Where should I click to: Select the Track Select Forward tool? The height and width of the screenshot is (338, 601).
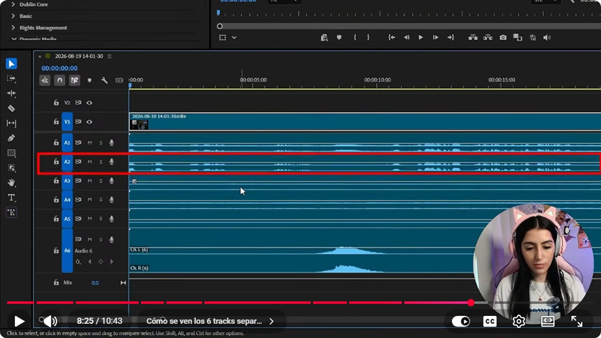[x=11, y=78]
